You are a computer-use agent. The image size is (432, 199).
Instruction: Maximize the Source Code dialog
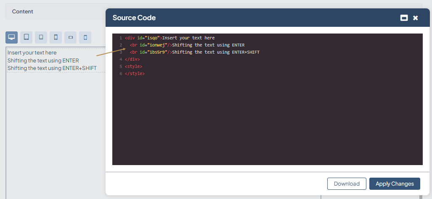[x=404, y=18]
